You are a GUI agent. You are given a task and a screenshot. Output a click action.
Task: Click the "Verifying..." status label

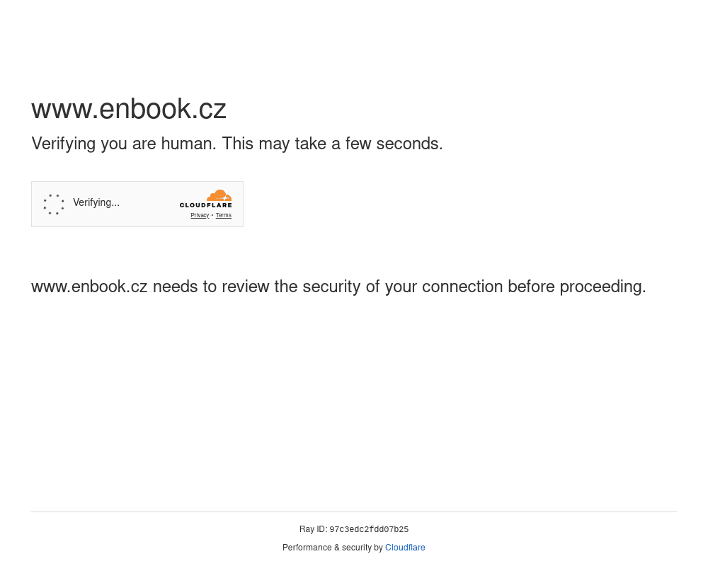coord(96,203)
